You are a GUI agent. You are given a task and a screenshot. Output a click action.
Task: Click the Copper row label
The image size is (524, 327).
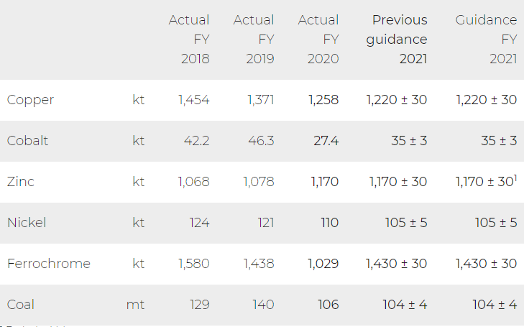30,100
